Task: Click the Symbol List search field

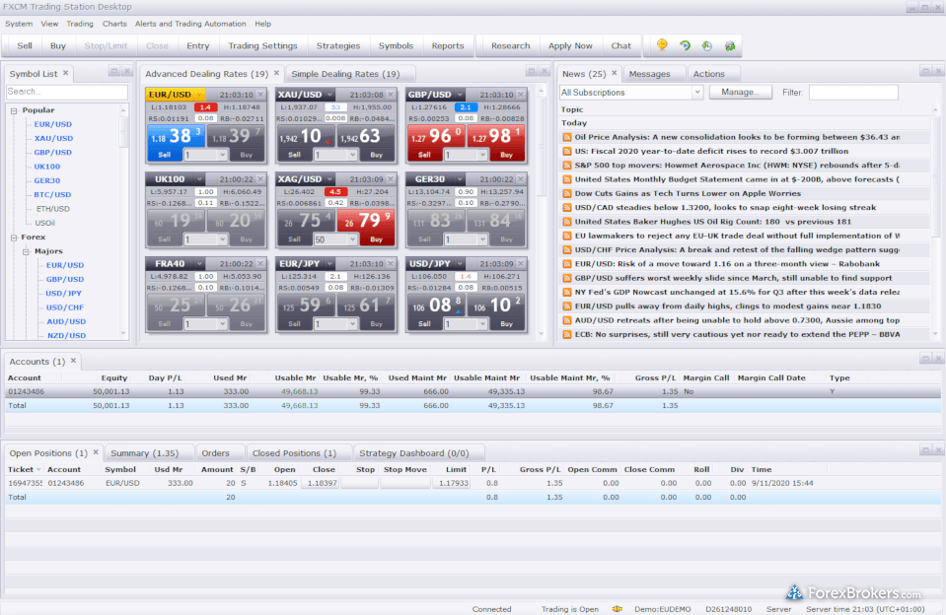Action: coord(67,92)
